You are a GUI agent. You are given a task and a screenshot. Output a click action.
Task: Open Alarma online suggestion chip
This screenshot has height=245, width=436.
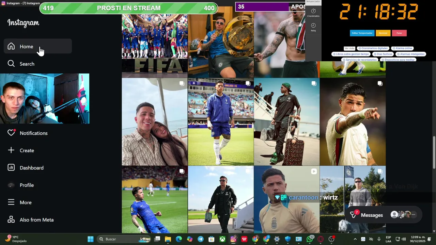point(403,48)
